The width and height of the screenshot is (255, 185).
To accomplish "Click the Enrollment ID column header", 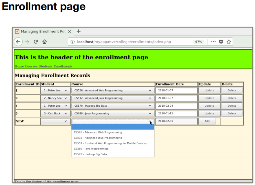I will (27, 84).
